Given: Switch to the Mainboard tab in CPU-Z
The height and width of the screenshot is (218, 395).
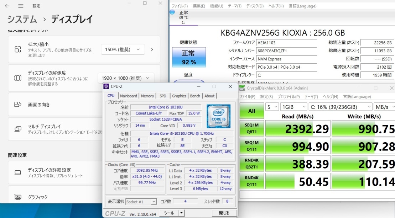Looking at the screenshot, I should pos(129,96).
